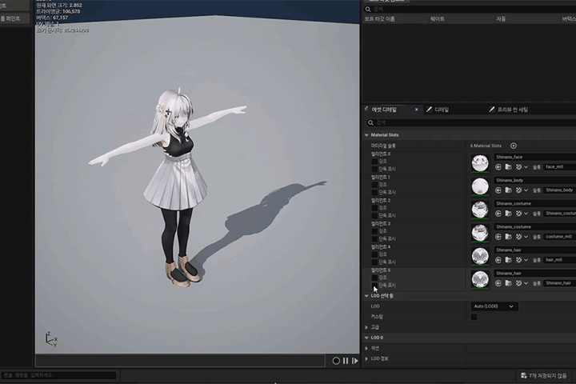Click the 6 Material Slots count text
This screenshot has height=384, width=576.
pos(486,146)
